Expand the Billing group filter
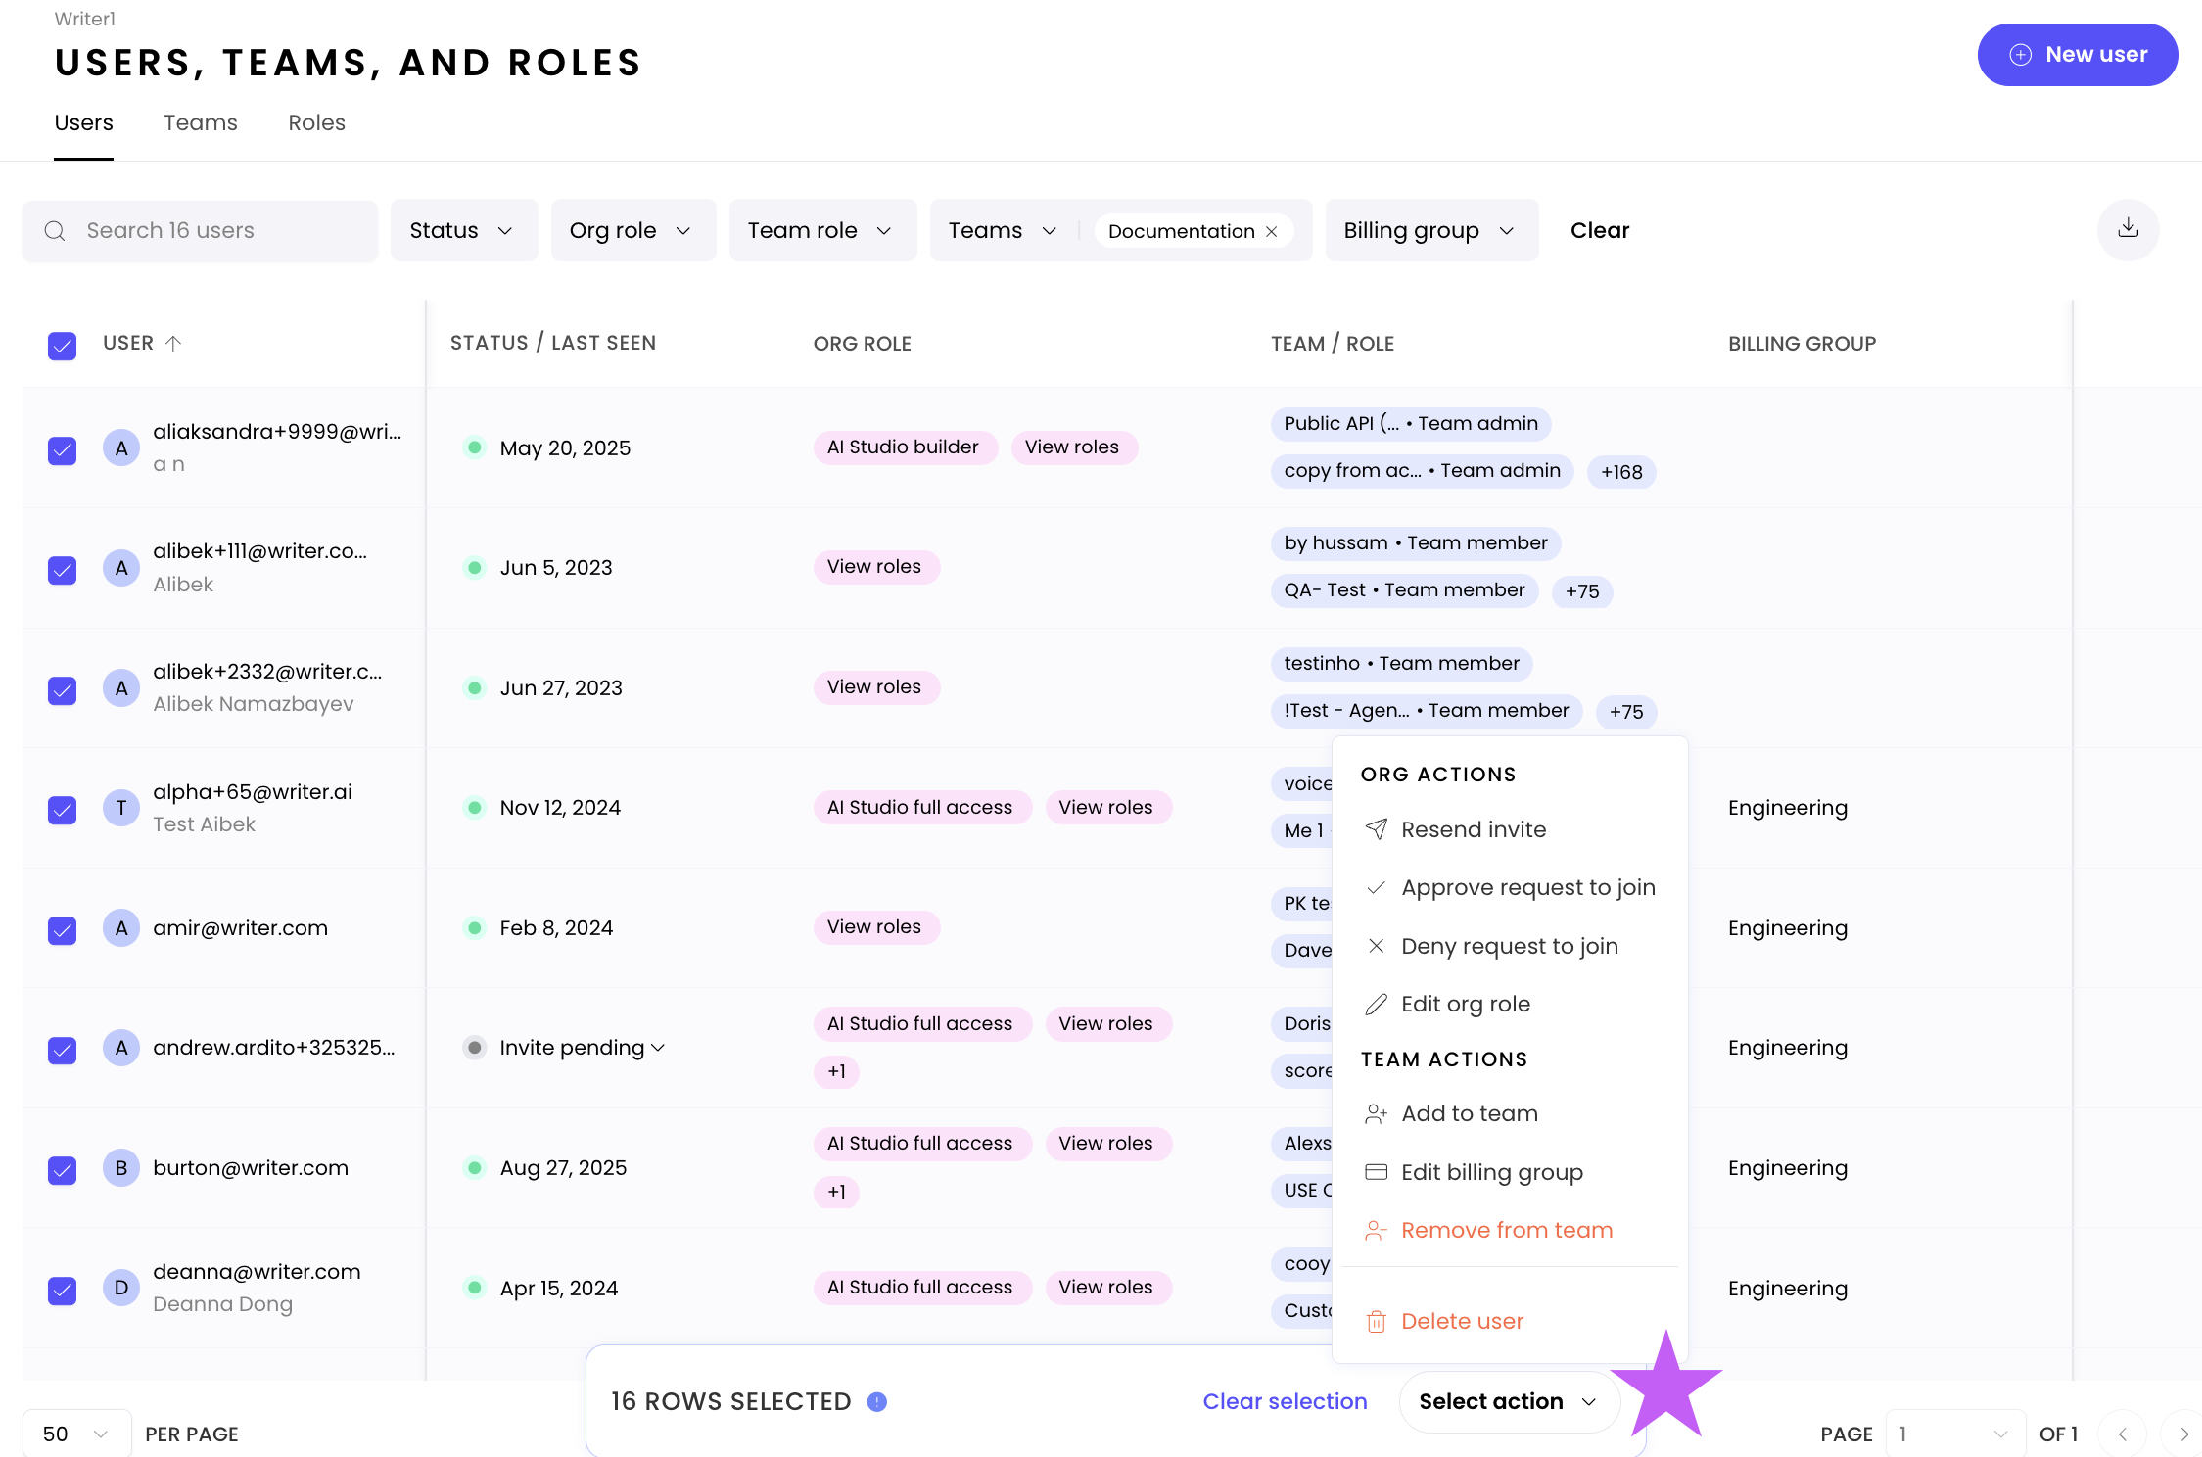This screenshot has height=1457, width=2202. click(1430, 230)
